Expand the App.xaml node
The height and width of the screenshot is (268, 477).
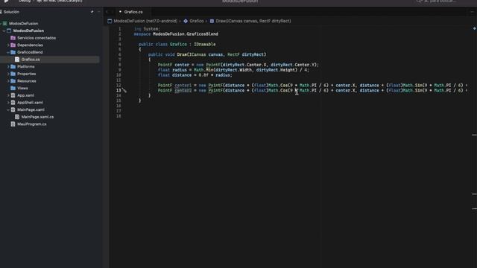8,95
